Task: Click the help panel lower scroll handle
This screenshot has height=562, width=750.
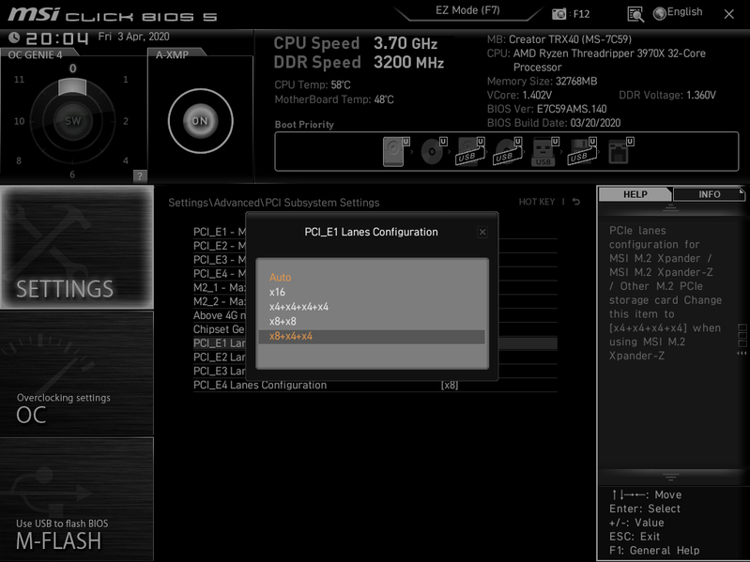Action: point(670,477)
